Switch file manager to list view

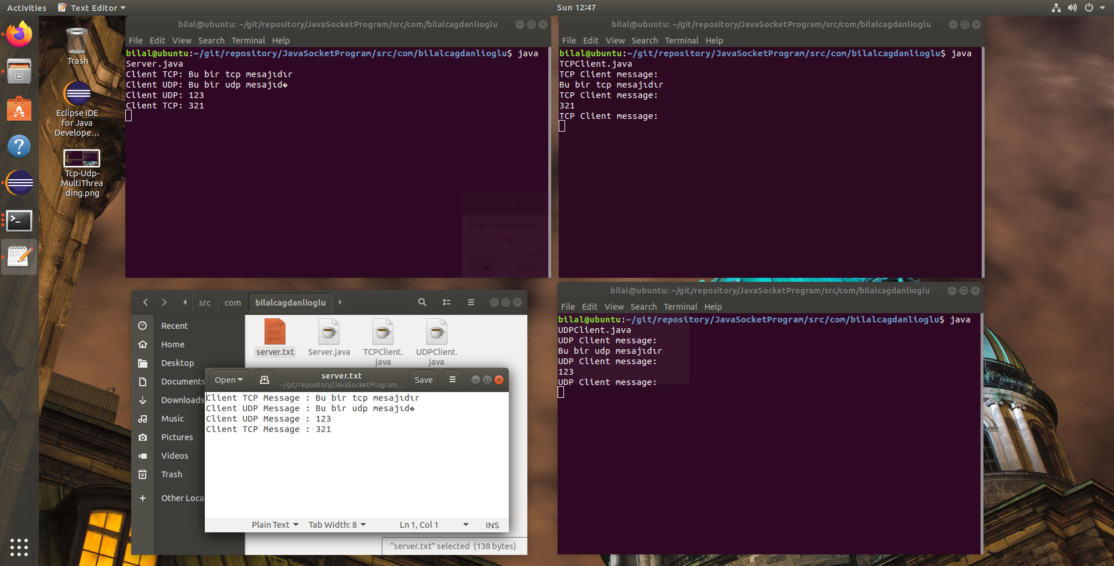[x=446, y=302]
